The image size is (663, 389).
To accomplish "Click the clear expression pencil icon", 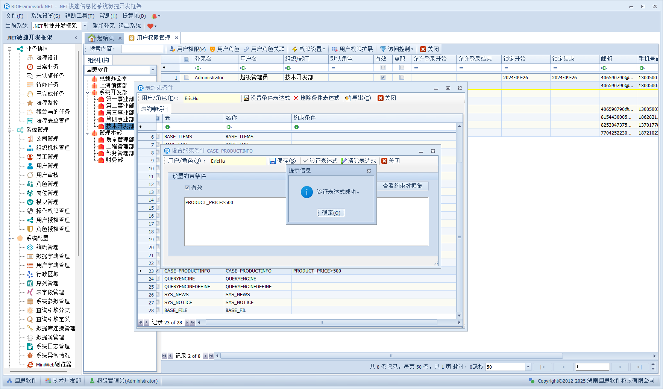I will 344,161.
